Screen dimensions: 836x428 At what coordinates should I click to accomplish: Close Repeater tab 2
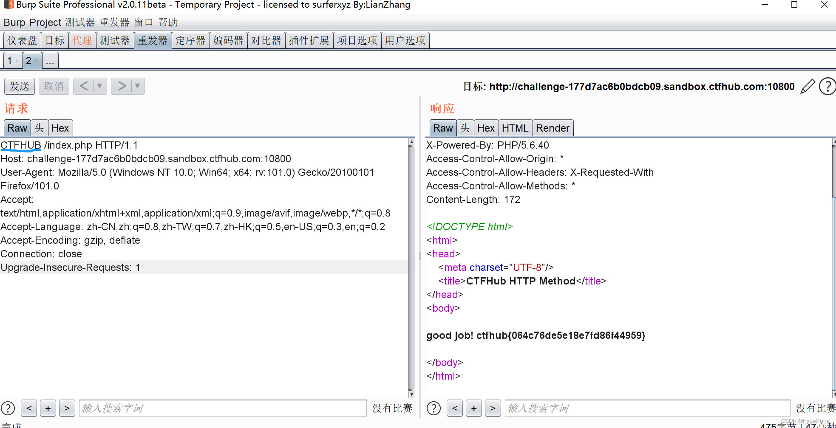point(37,61)
